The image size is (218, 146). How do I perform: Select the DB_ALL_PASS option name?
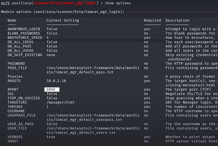pyautogui.click(x=19, y=46)
